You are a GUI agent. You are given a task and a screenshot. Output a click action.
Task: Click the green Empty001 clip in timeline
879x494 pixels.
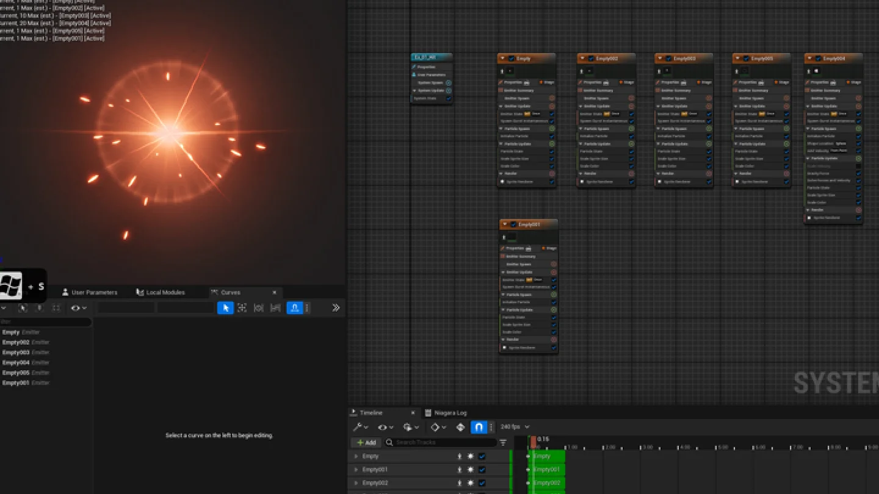(x=548, y=470)
